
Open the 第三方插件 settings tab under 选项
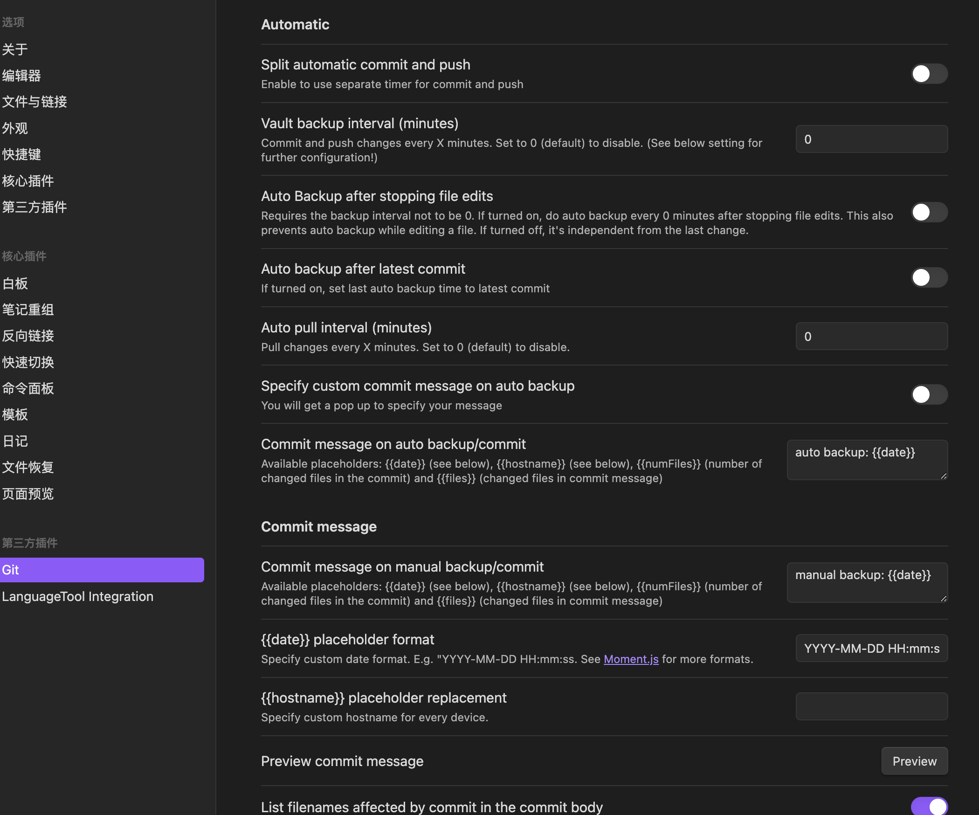tap(34, 207)
